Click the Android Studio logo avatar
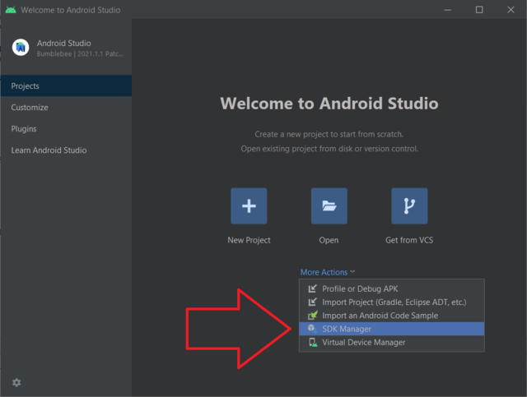 [21, 48]
